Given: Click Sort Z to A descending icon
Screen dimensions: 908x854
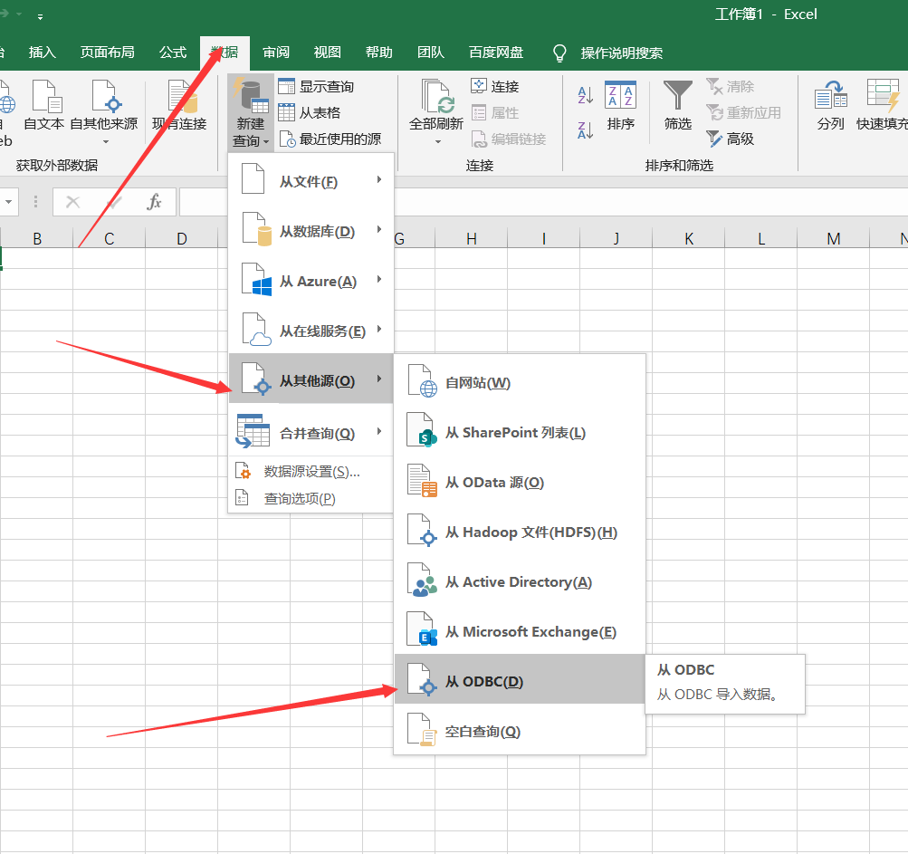Looking at the screenshot, I should pyautogui.click(x=585, y=130).
